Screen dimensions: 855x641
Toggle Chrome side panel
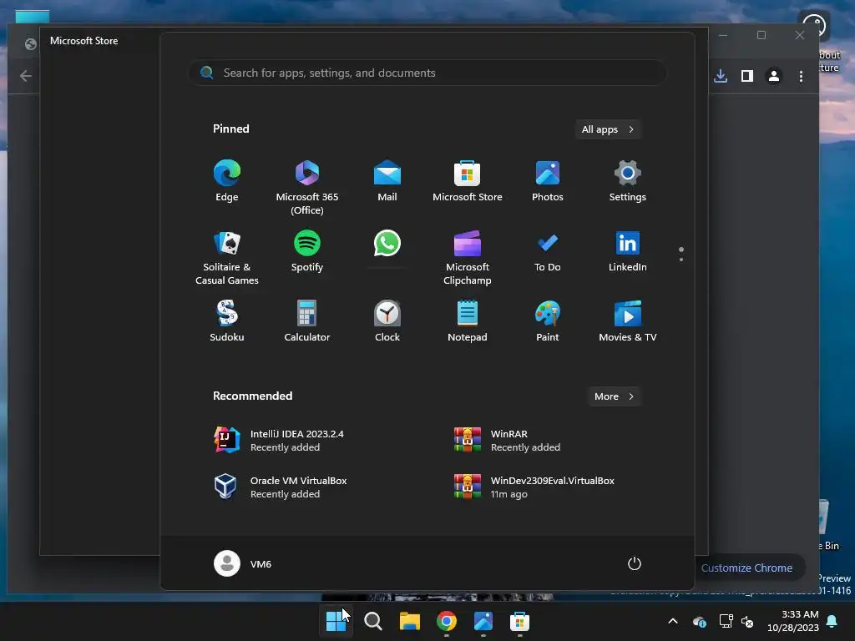747,76
